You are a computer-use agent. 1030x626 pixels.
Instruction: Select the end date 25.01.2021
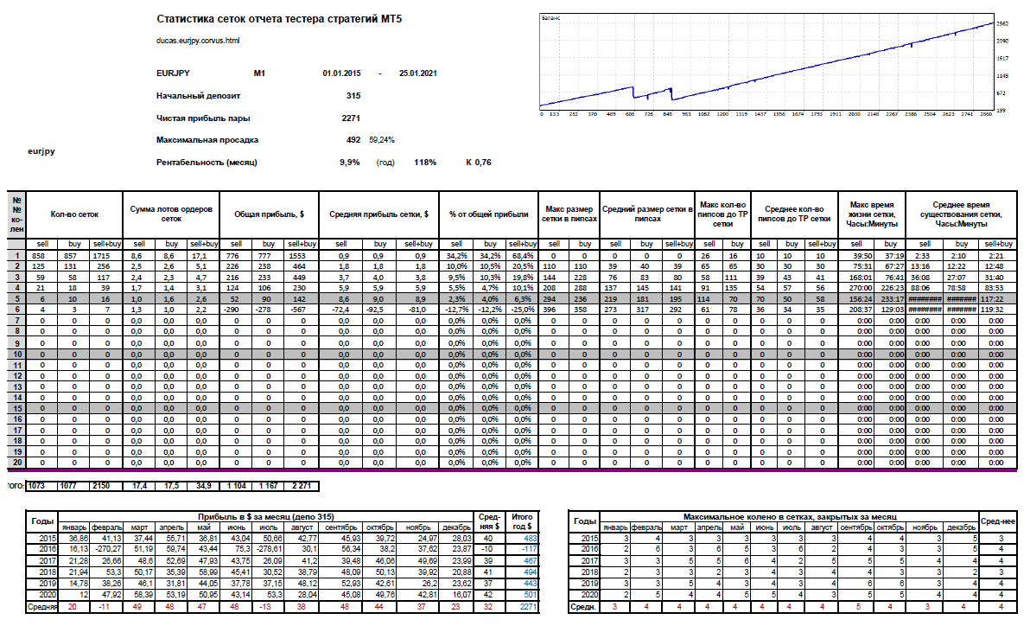coord(417,73)
